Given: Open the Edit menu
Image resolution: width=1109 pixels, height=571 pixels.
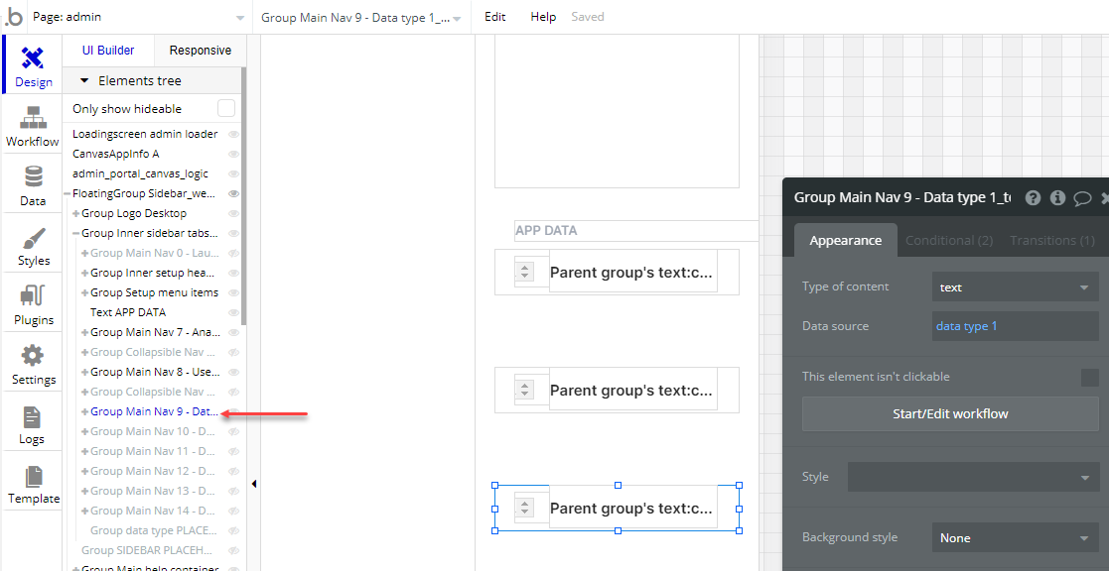Looking at the screenshot, I should (494, 17).
